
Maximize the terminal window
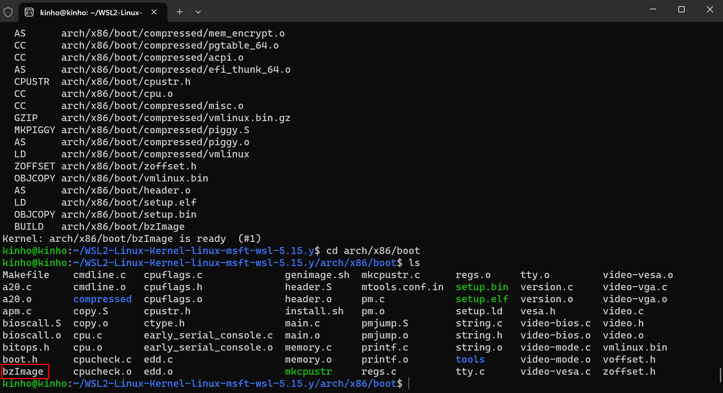point(681,9)
